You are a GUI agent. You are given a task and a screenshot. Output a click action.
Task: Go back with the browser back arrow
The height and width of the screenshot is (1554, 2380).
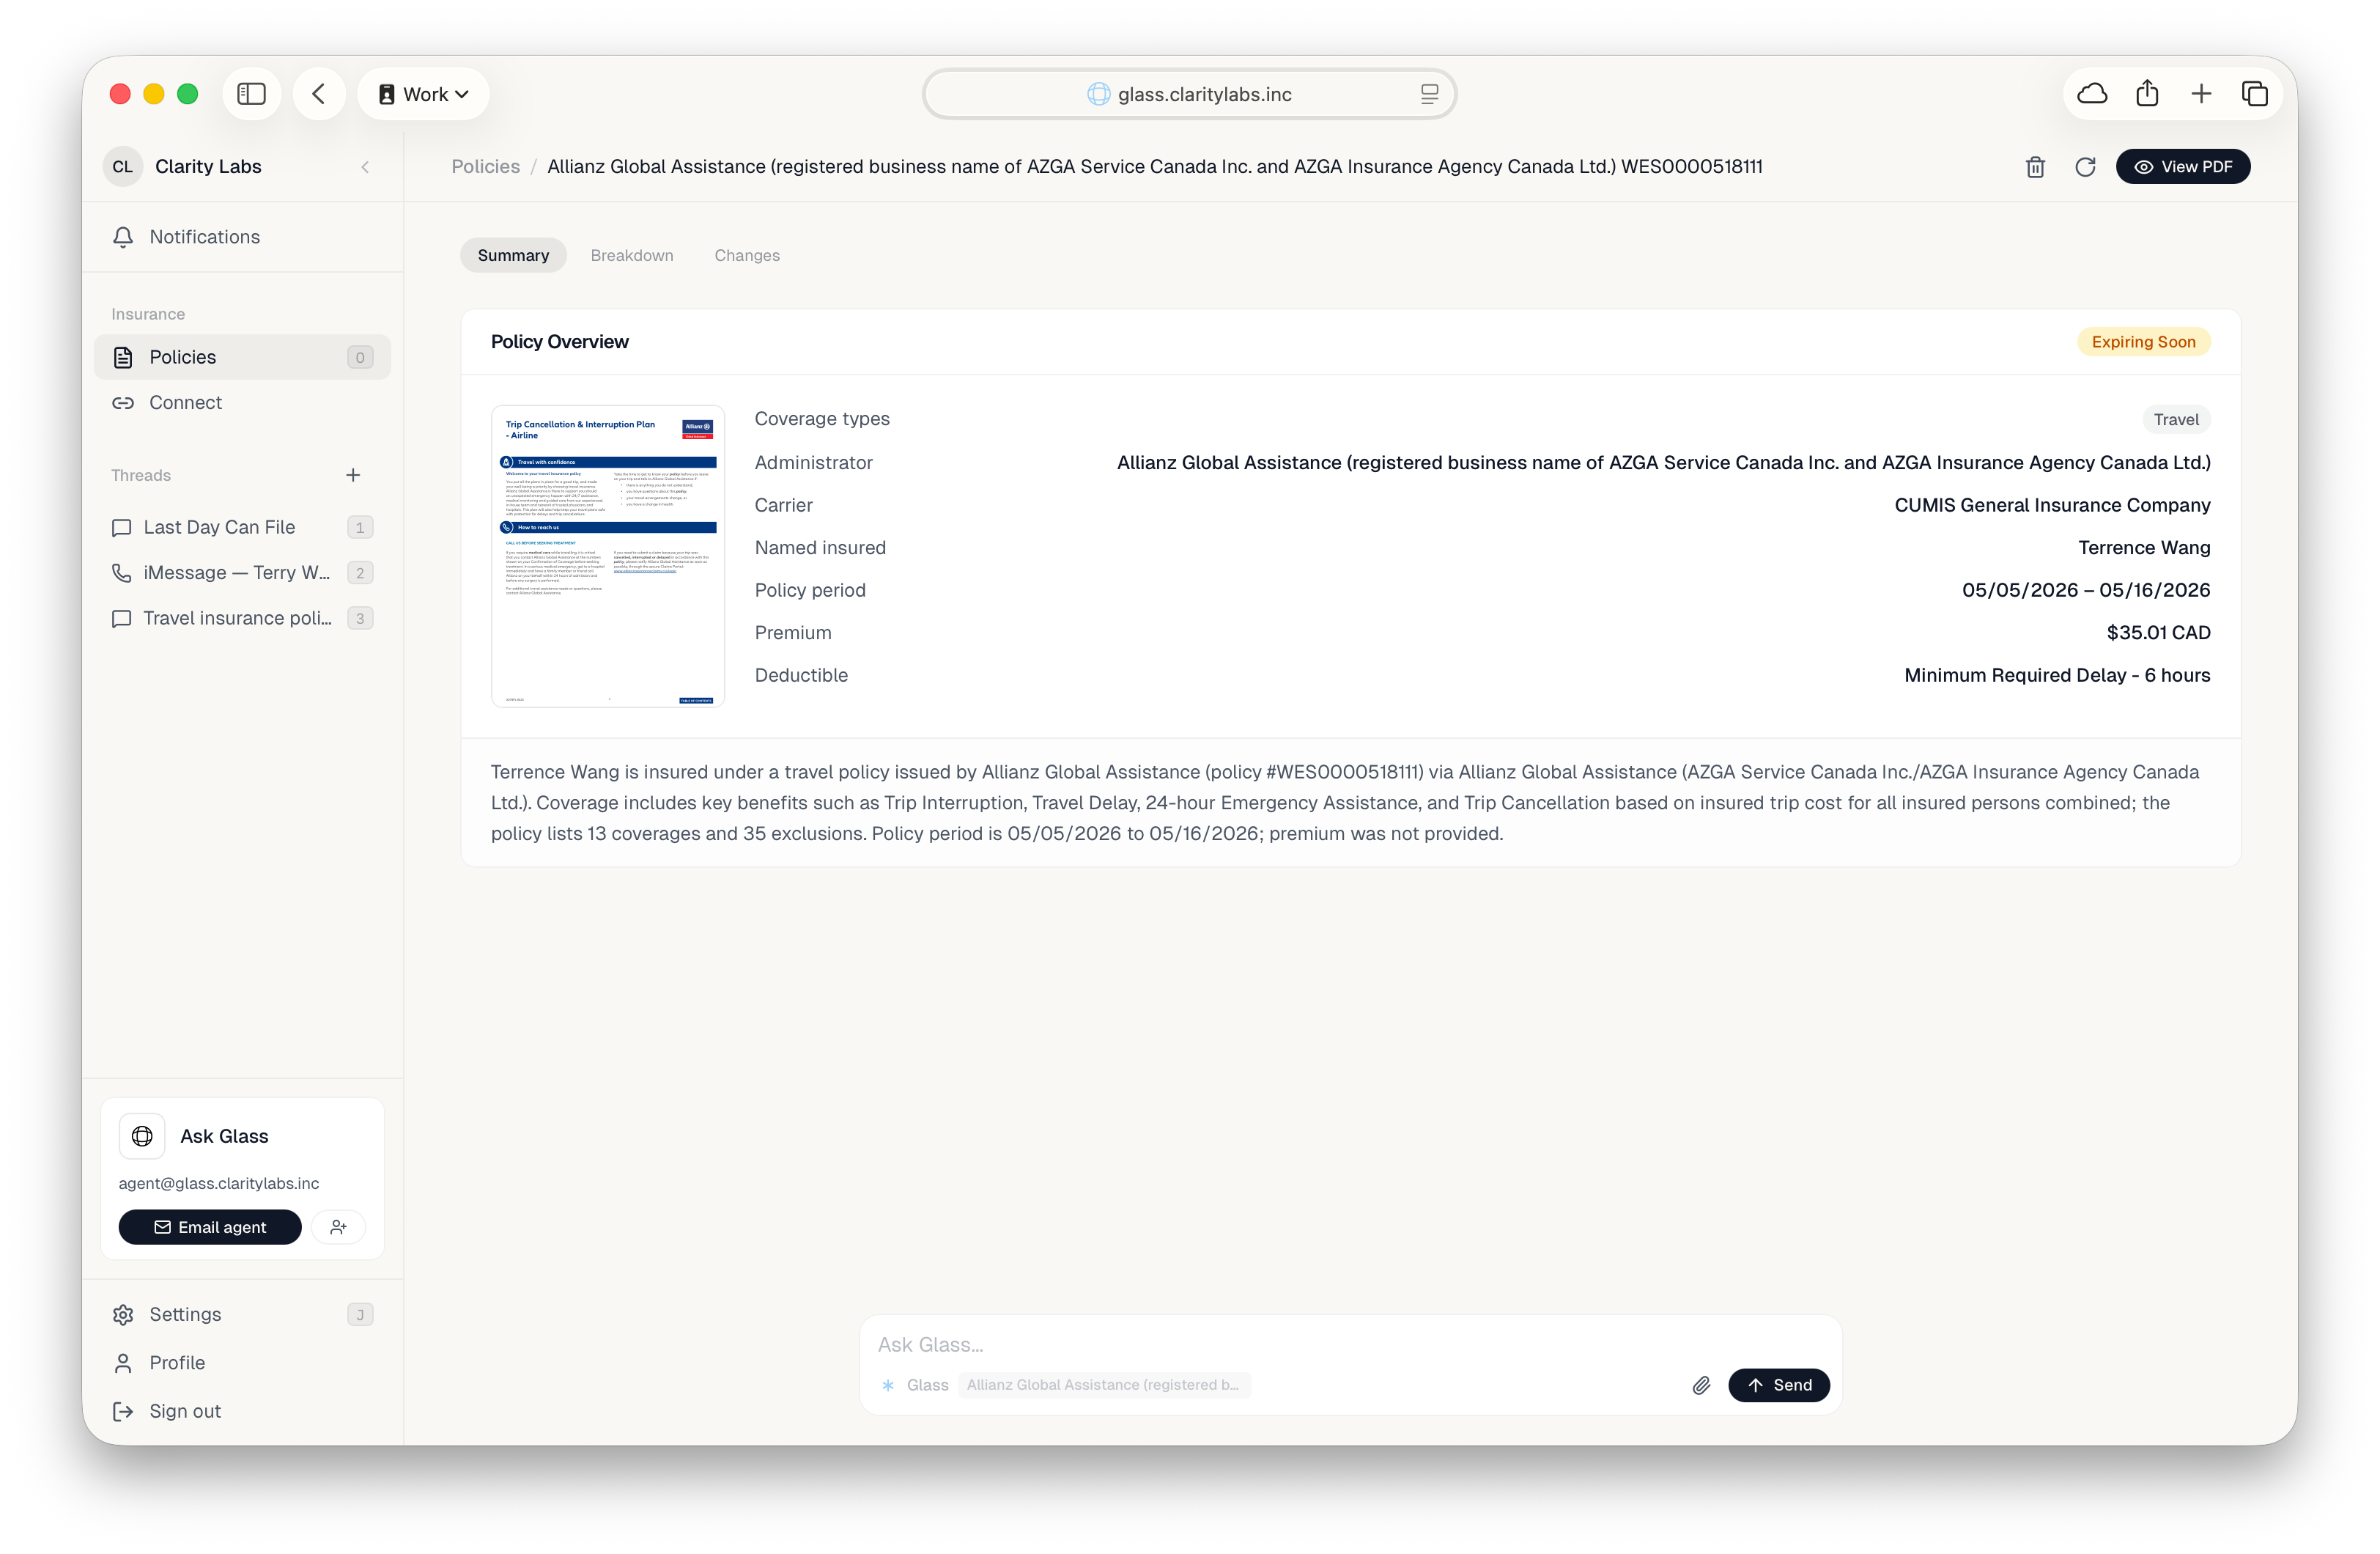[x=319, y=94]
